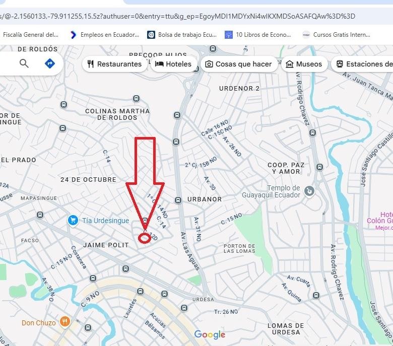Open the Empleos en Ecuador bookmark
The image size is (393, 346).
tap(105, 35)
